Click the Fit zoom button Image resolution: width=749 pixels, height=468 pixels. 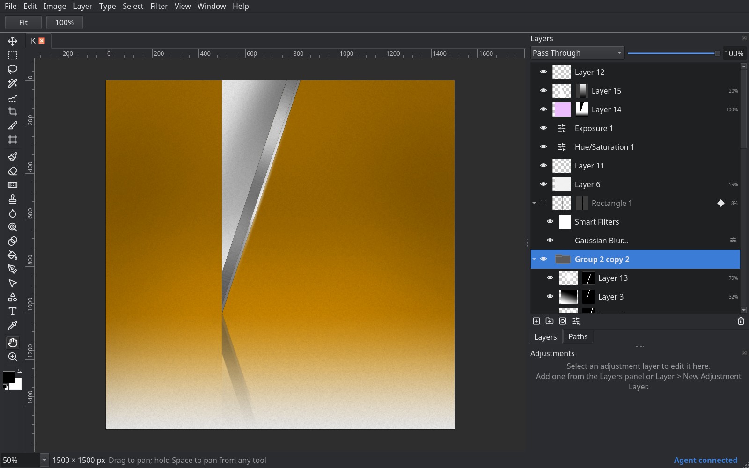pyautogui.click(x=23, y=22)
